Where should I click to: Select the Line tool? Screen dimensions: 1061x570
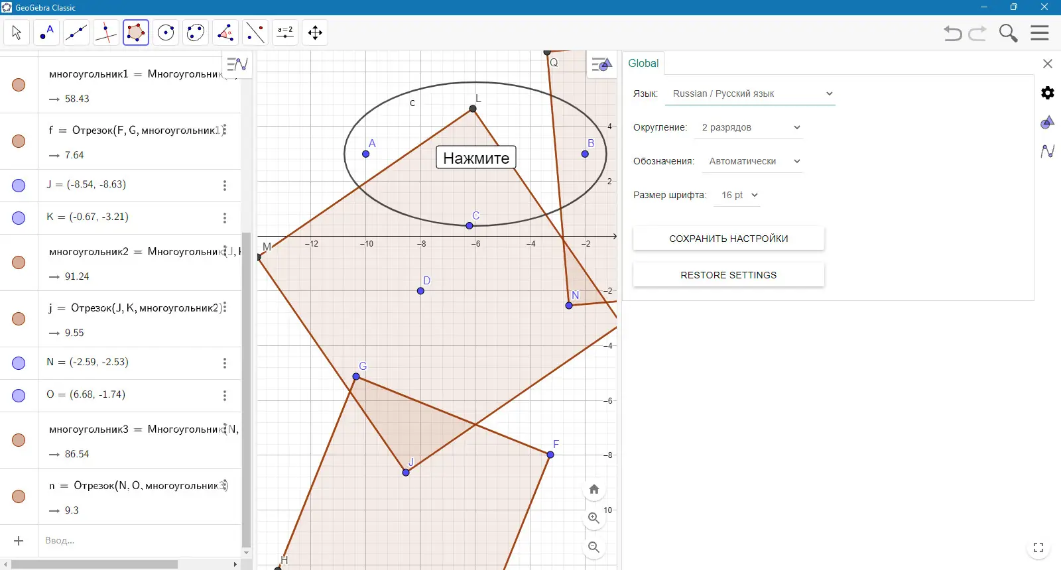pos(76,32)
